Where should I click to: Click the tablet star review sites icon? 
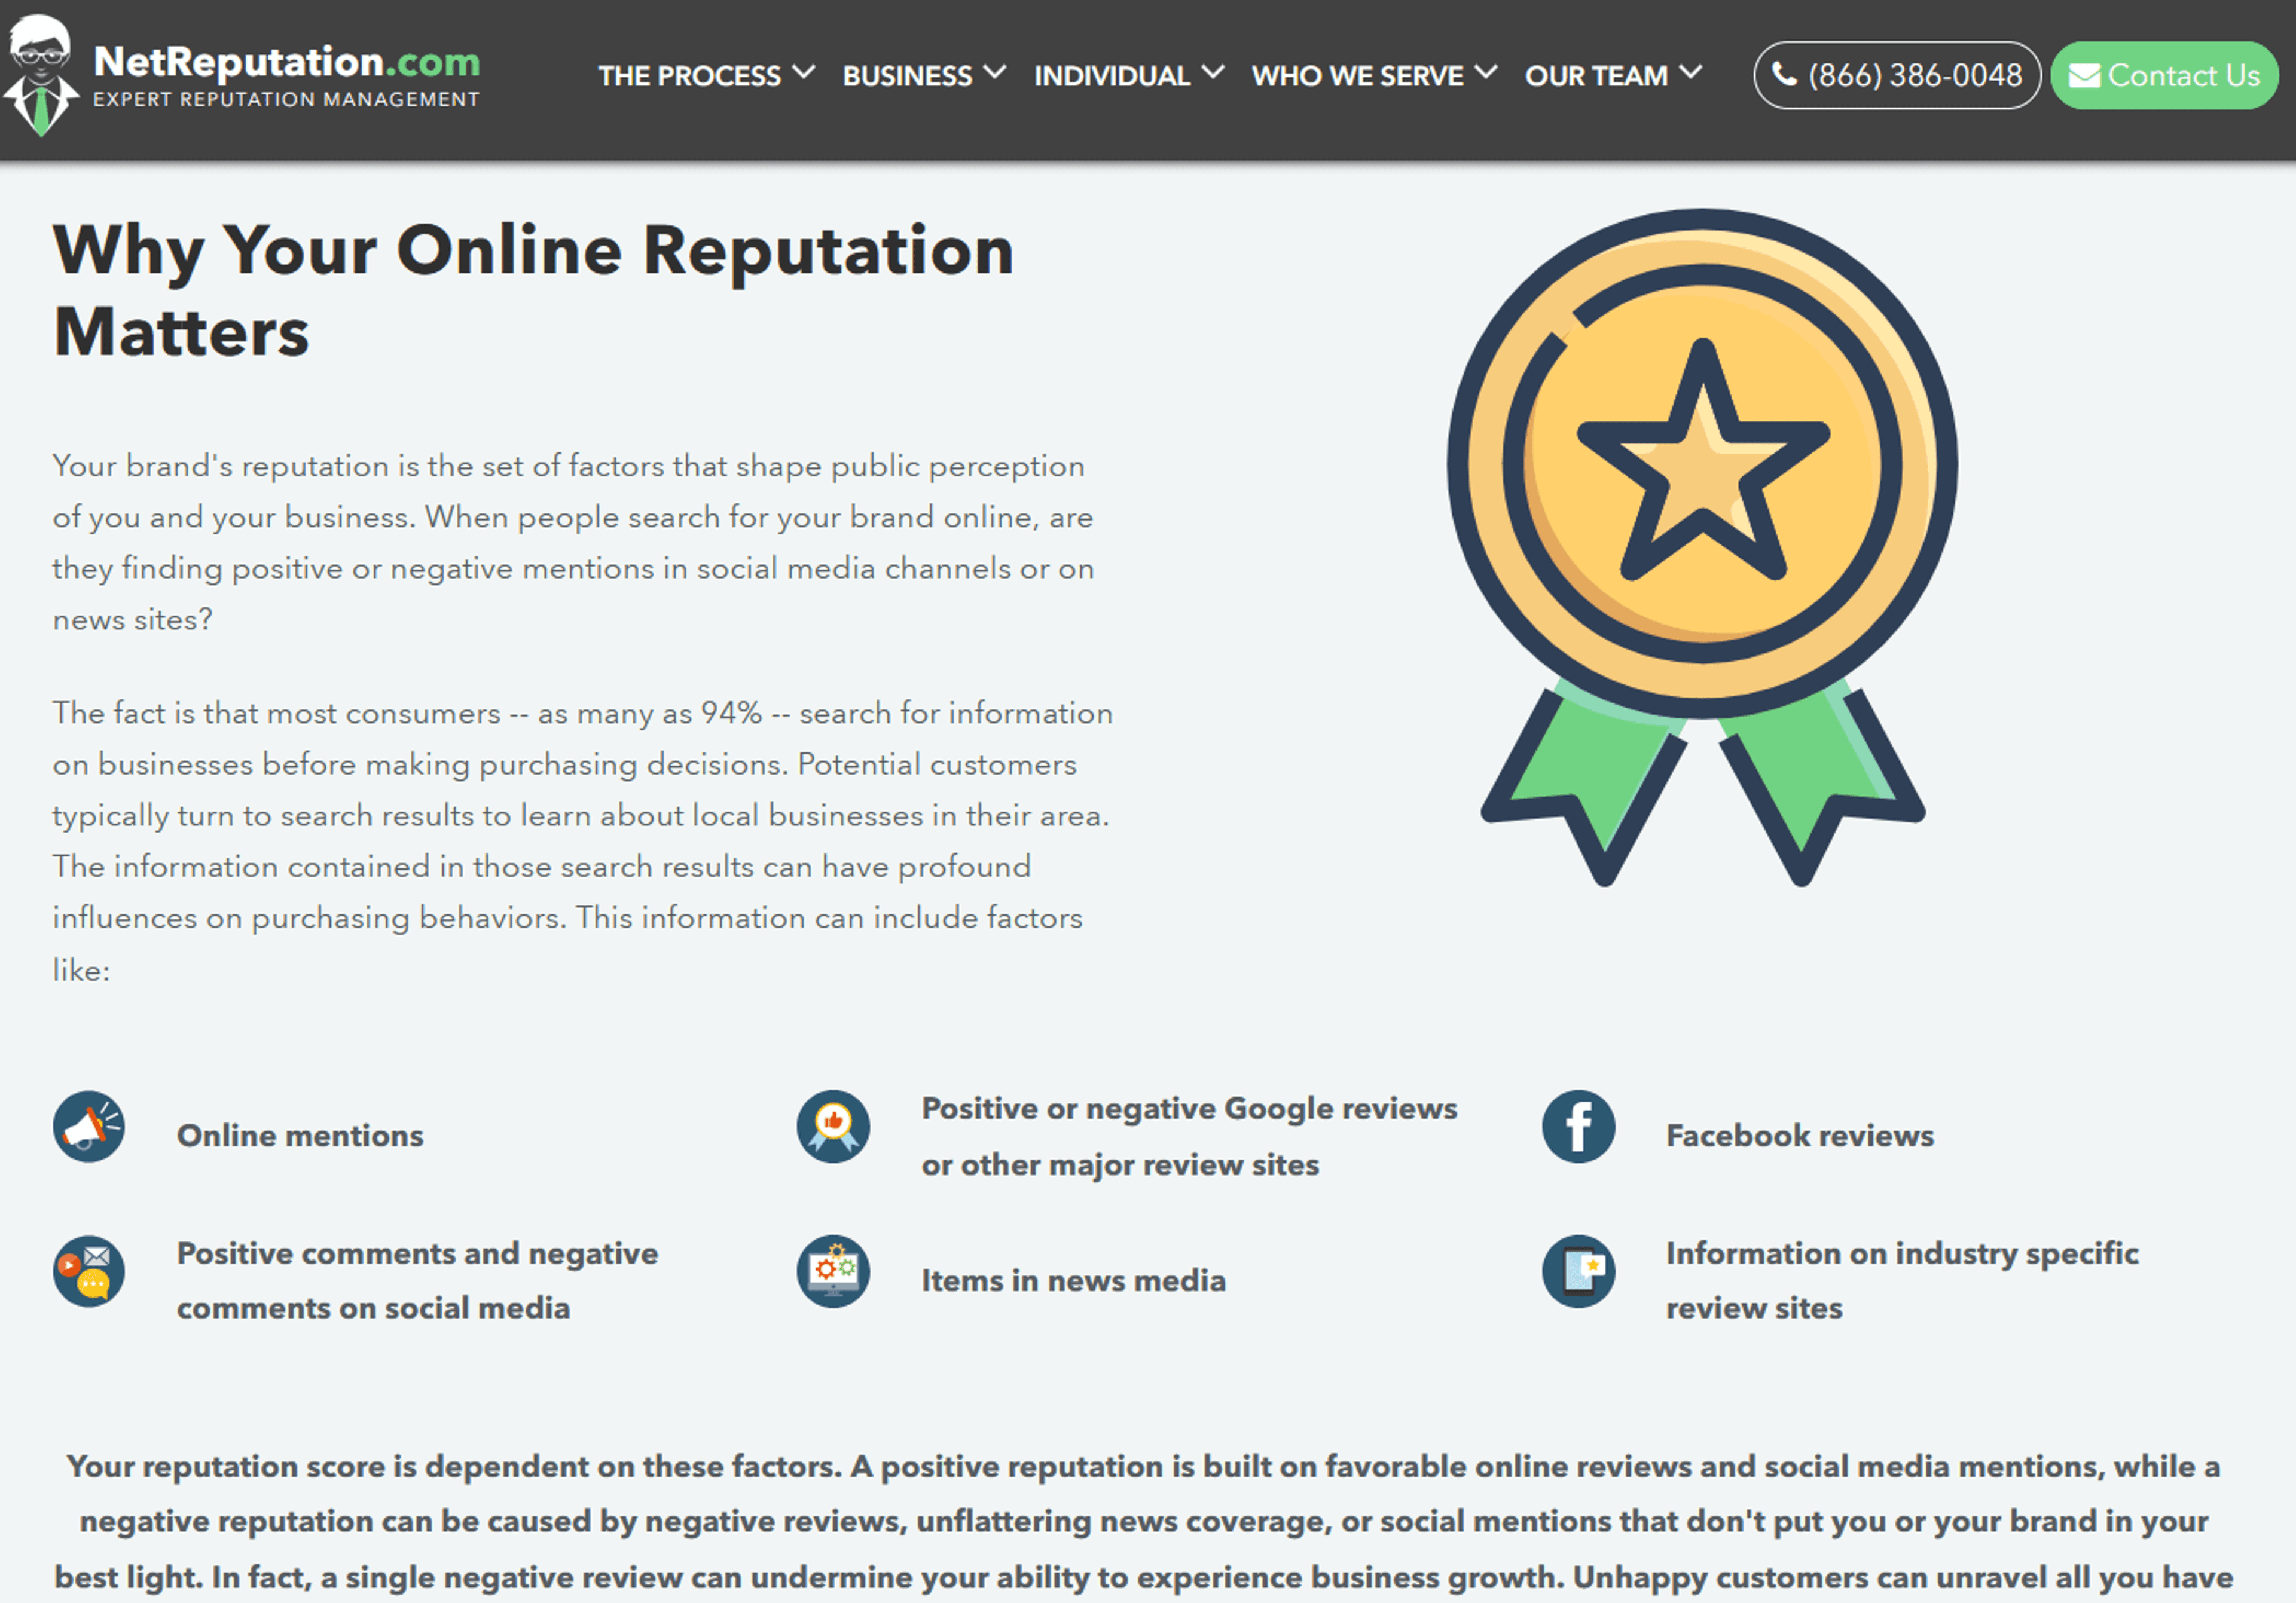click(x=1578, y=1271)
